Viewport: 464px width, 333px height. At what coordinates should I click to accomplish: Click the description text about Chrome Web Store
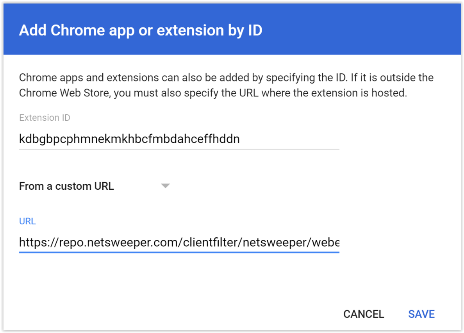[227, 85]
